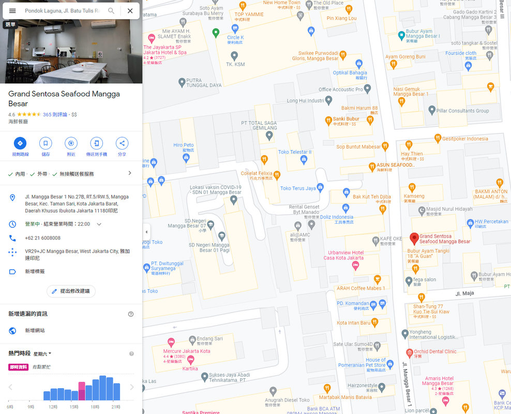511x414 pixels.
Task: Click the SD Negeri Mangga Besar 07 school marker
Action: pos(211,224)
